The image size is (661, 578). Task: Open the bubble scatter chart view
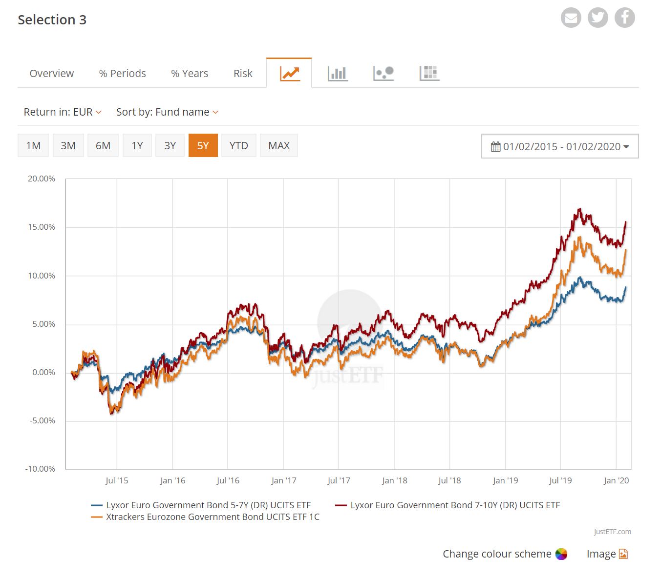coord(384,74)
